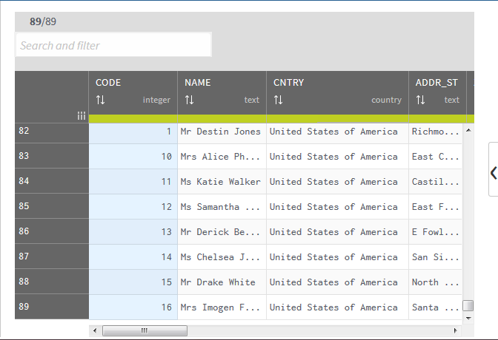Click the East F... address cell
The image size is (498, 340).
[435, 207]
